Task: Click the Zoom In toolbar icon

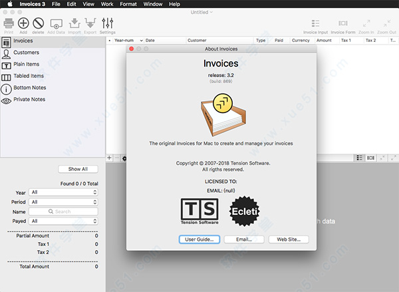Action: [x=366, y=23]
